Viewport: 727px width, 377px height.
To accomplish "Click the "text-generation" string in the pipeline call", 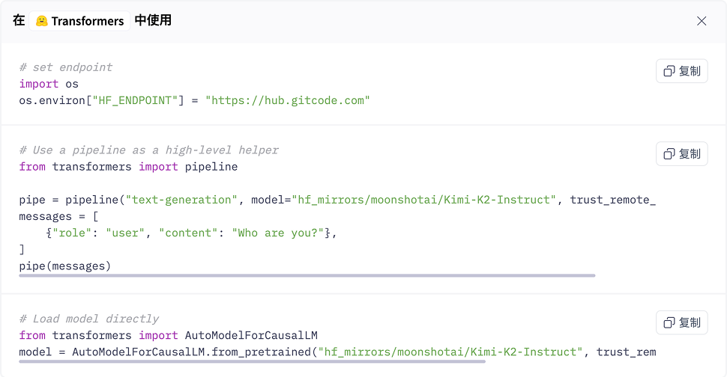I will (178, 200).
